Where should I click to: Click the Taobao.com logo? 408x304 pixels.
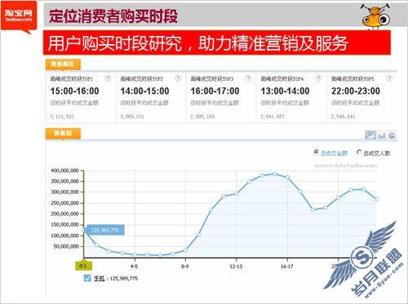tap(19, 16)
